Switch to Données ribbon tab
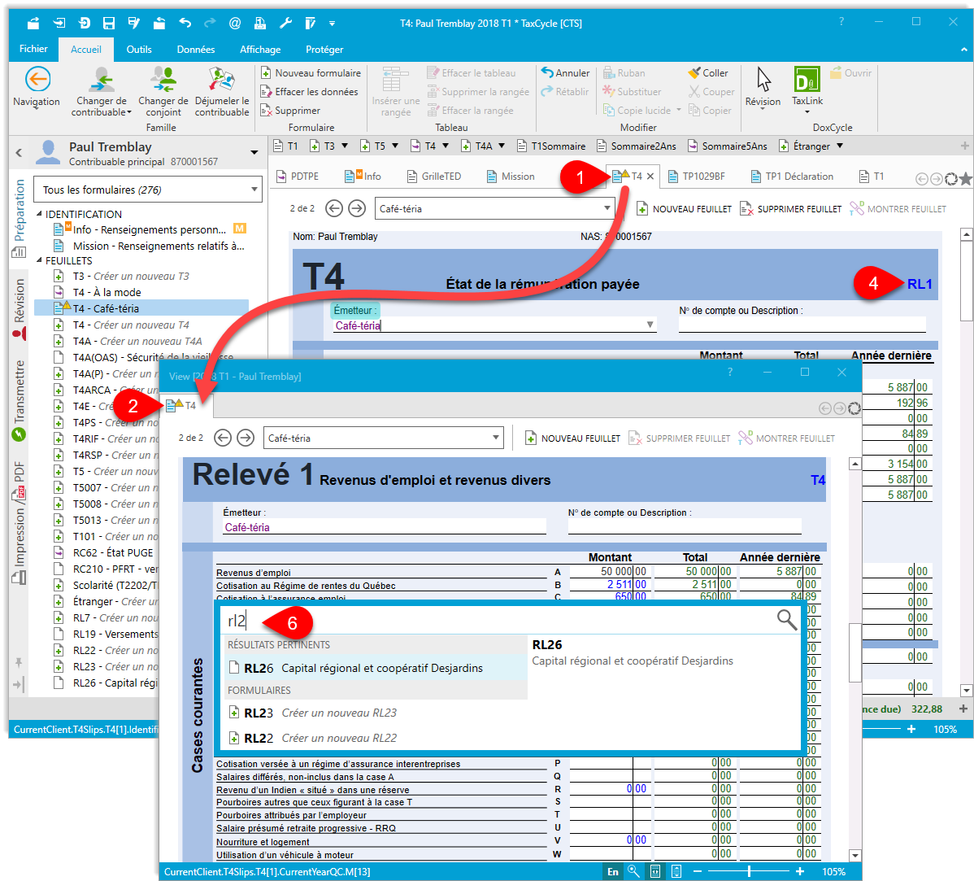The height and width of the screenshot is (881, 974). coord(196,49)
